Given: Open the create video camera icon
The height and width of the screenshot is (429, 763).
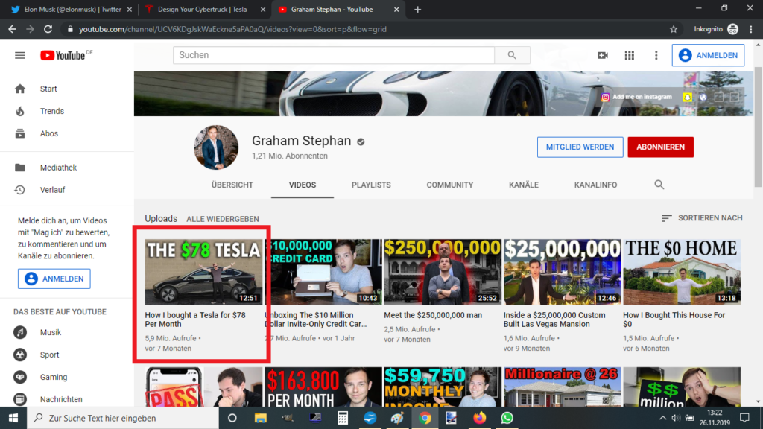Looking at the screenshot, I should [x=602, y=55].
